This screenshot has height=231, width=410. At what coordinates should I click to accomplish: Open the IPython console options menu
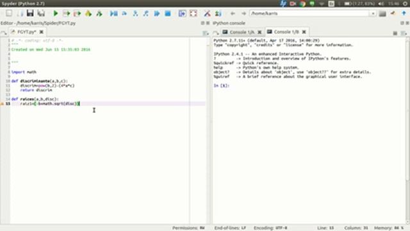(x=404, y=33)
